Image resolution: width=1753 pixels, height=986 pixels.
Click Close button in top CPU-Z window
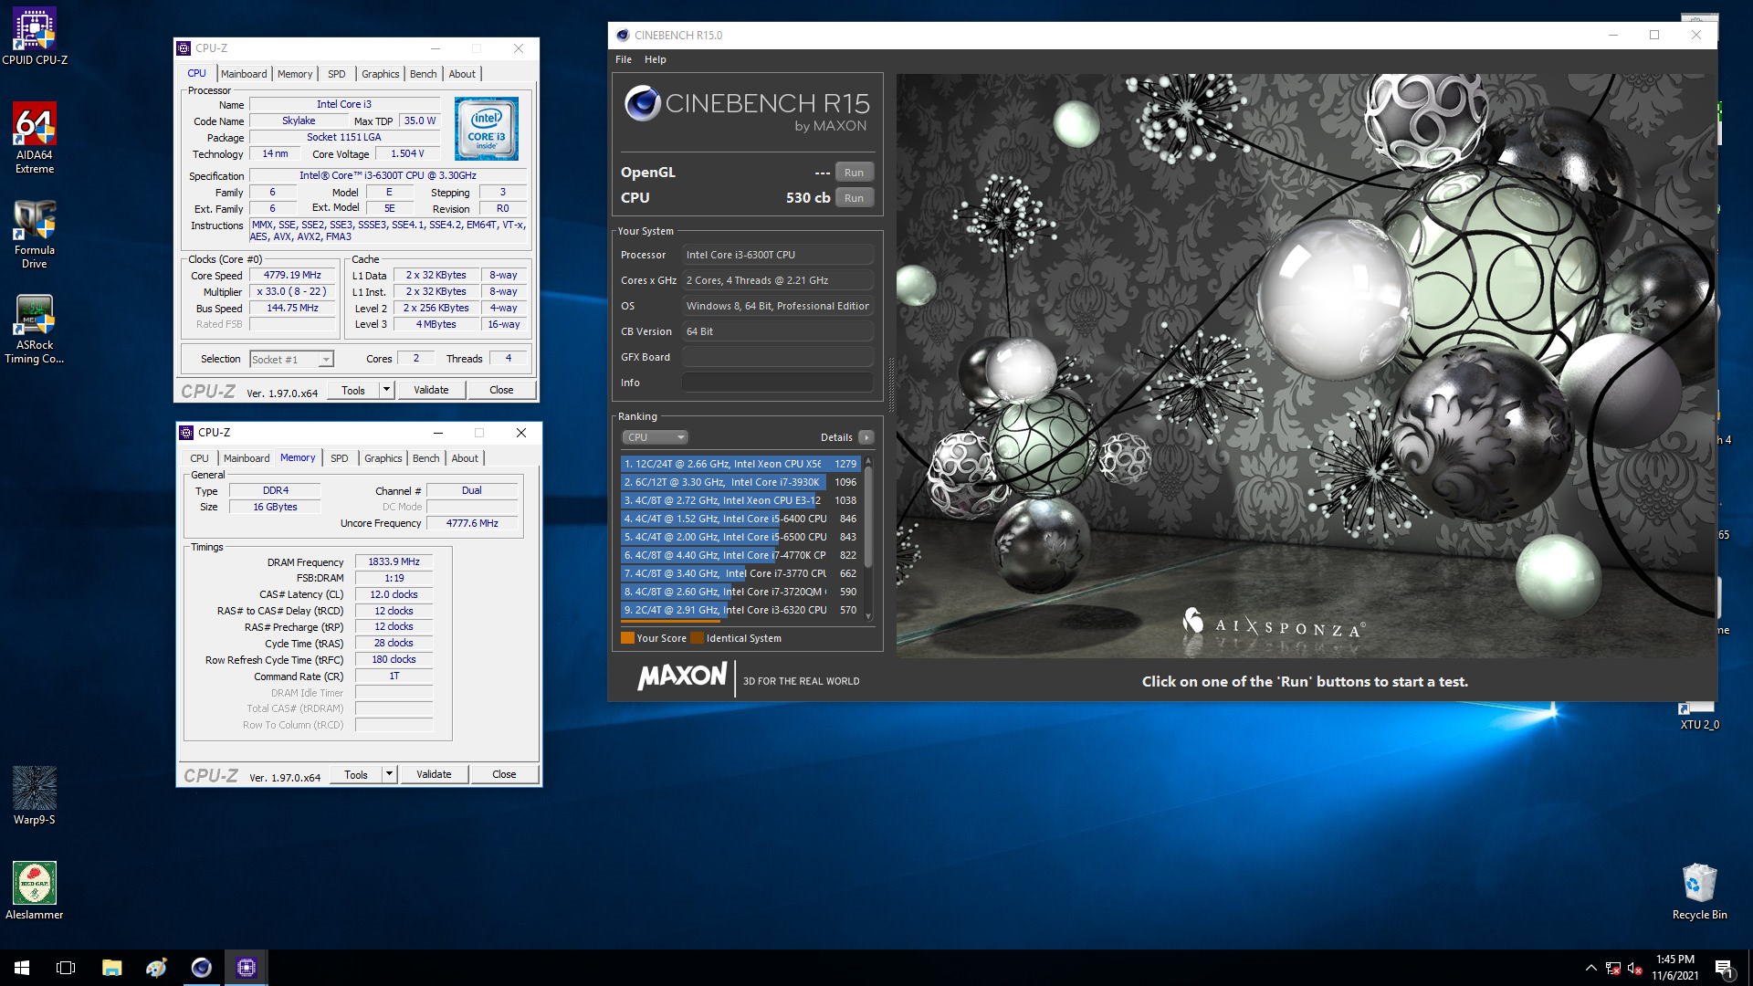click(x=501, y=391)
